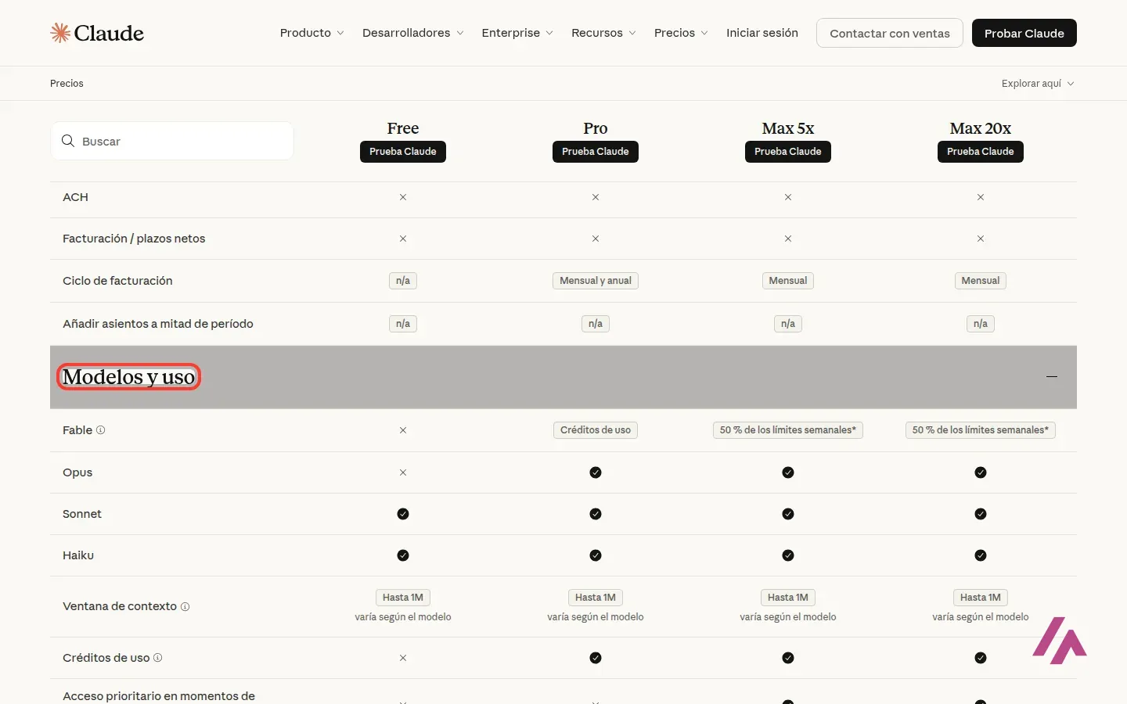The image size is (1127, 704).
Task: Click the X mark for ACH in Max 20x column
Action: click(981, 197)
